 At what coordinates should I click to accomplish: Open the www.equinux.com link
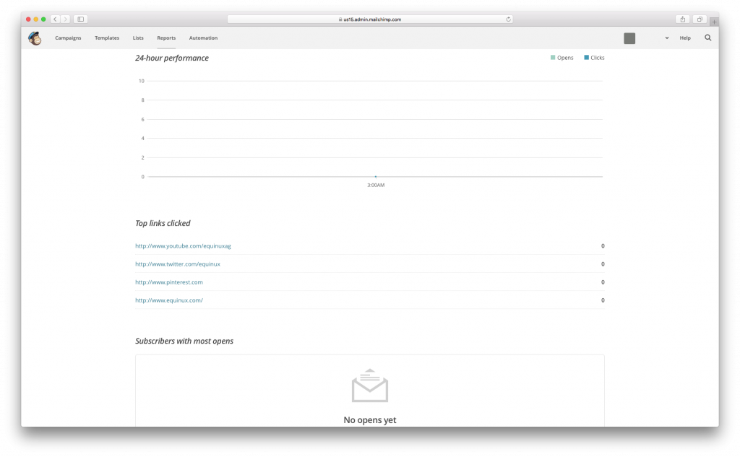click(x=169, y=300)
